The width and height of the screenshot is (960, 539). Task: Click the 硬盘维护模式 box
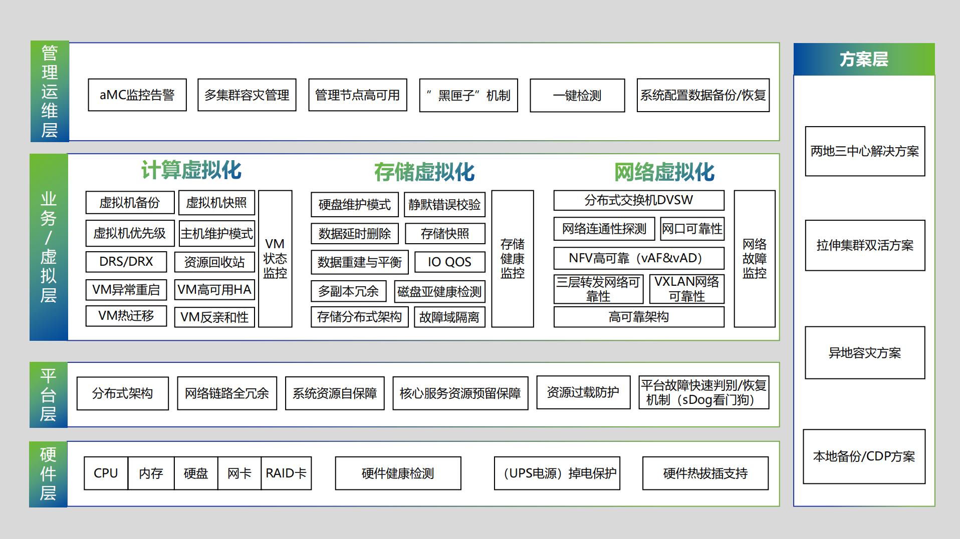355,205
